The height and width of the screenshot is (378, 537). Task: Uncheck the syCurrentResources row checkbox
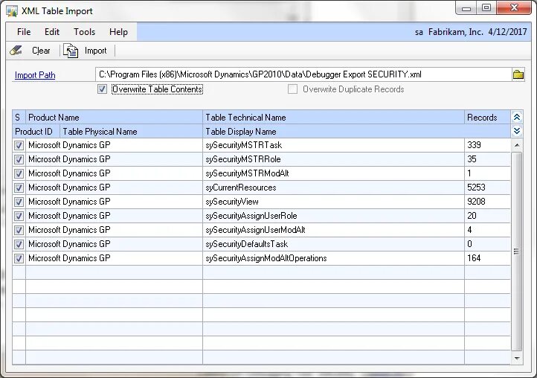(19, 188)
